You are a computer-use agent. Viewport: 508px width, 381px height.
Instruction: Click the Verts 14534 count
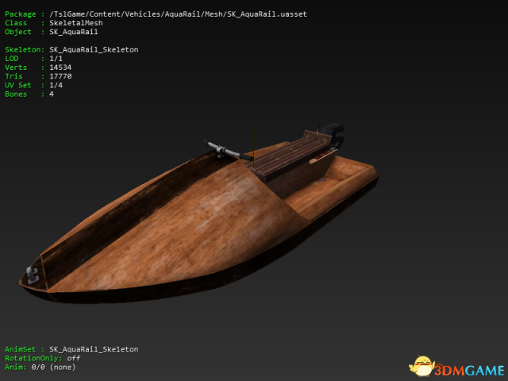(x=38, y=67)
